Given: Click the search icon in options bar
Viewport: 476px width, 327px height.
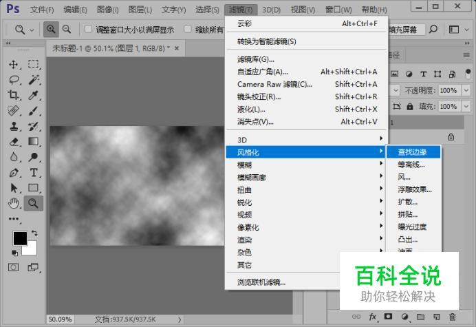Looking at the screenshot, I should [433, 29].
